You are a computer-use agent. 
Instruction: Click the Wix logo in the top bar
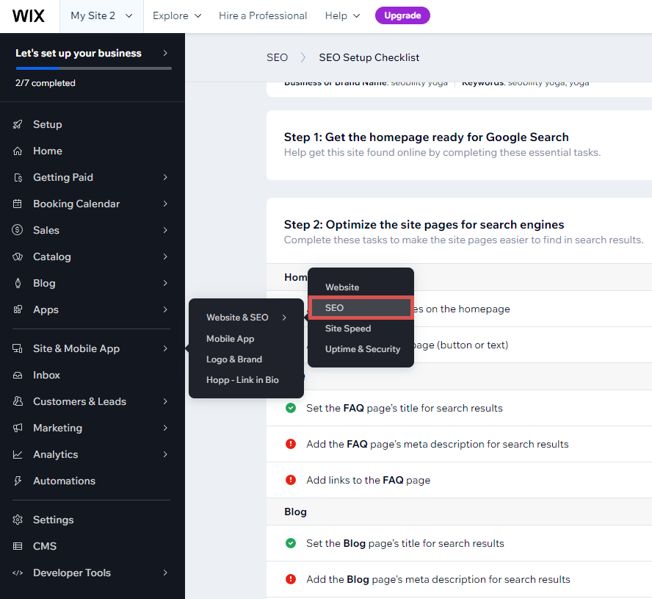pyautogui.click(x=28, y=15)
